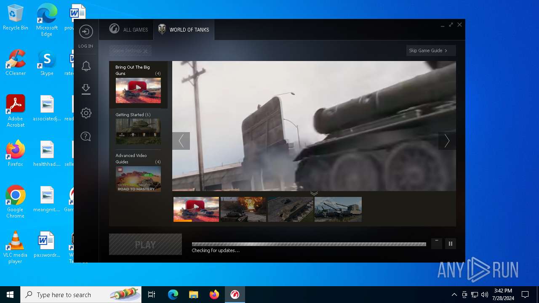Show hidden system tray icons
Viewport: 539px width, 303px height.
(454, 295)
